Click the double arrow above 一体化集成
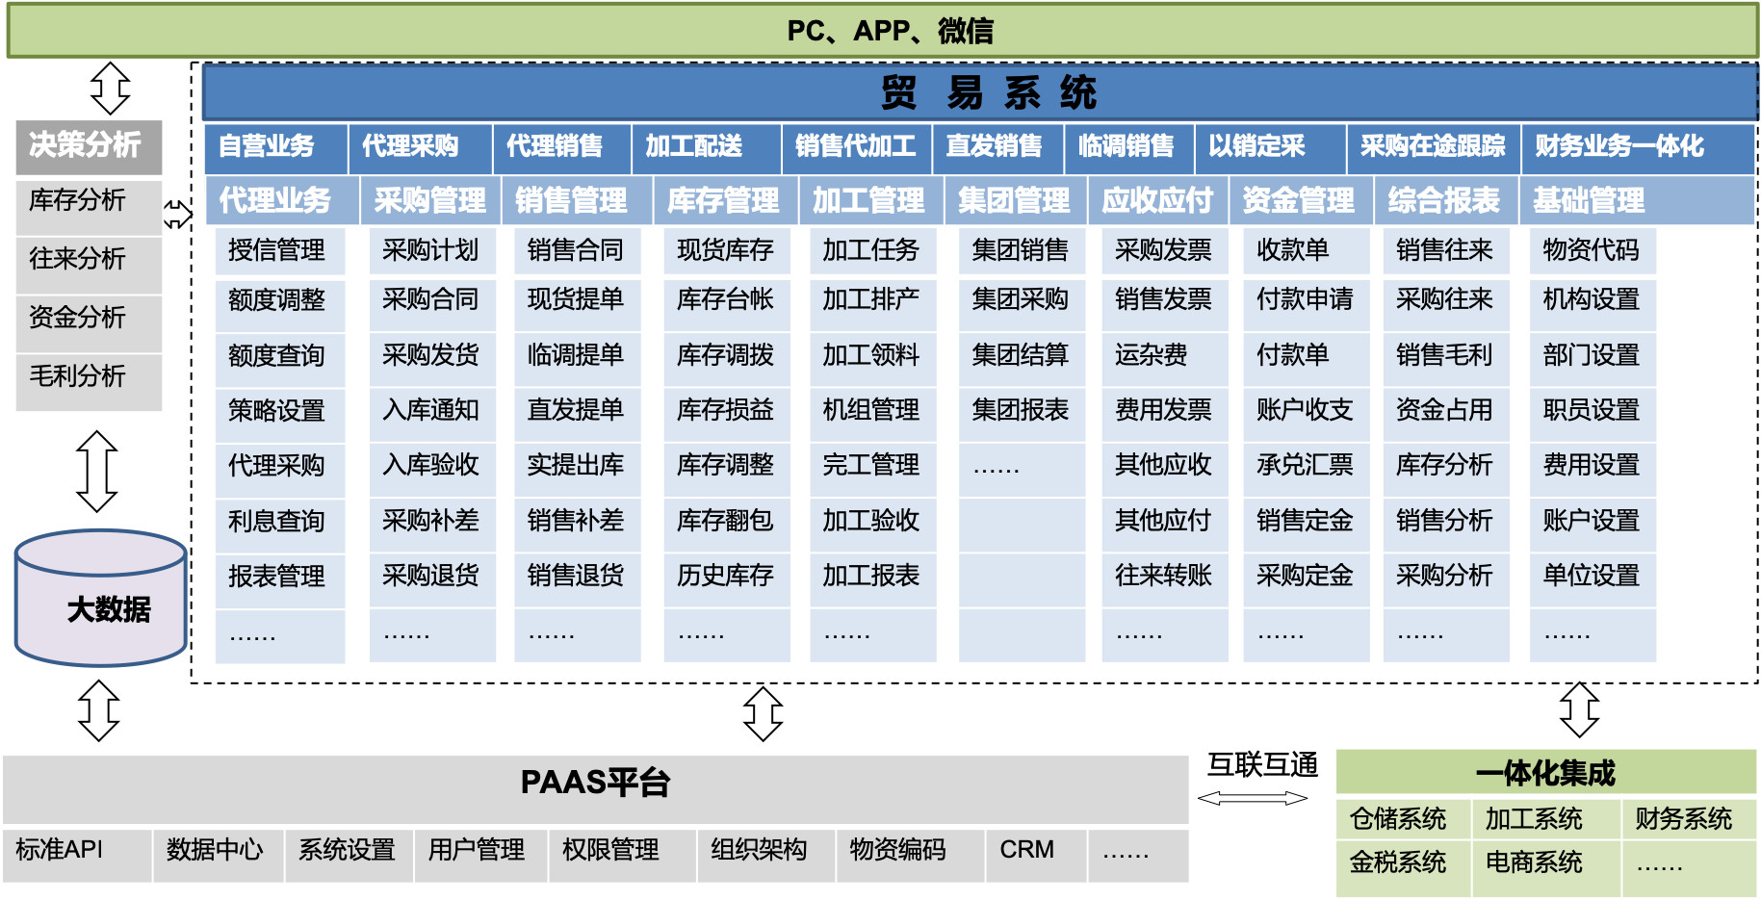Screen dimensions: 1761x900 point(1579,710)
